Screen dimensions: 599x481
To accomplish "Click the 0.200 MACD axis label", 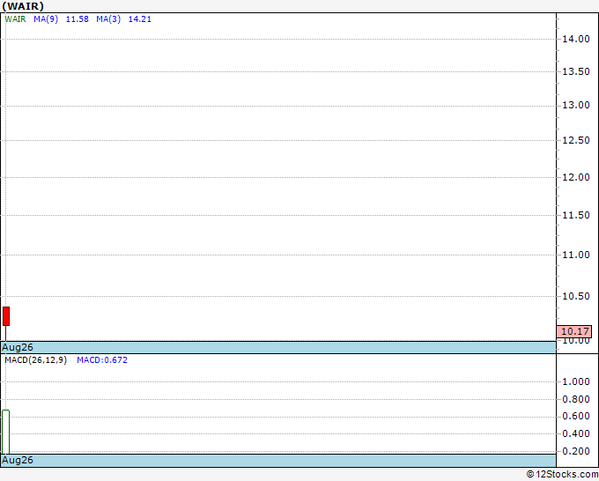I will (576, 451).
